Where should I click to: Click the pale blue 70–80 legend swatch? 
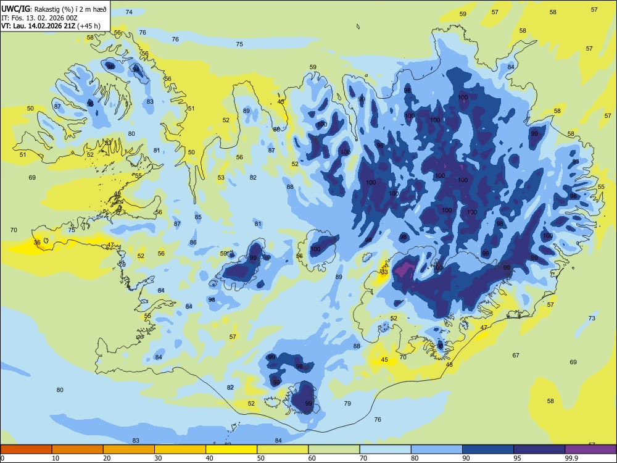(x=385, y=449)
